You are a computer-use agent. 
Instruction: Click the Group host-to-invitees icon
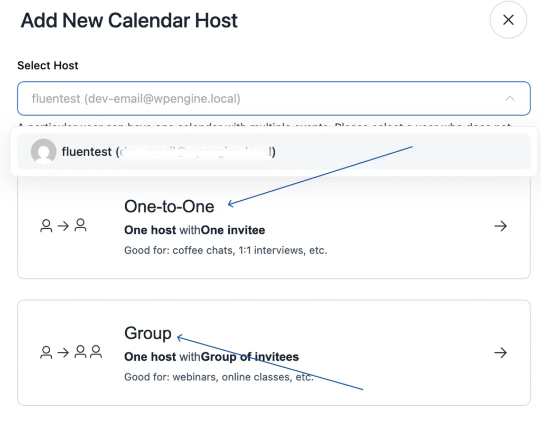tap(71, 352)
